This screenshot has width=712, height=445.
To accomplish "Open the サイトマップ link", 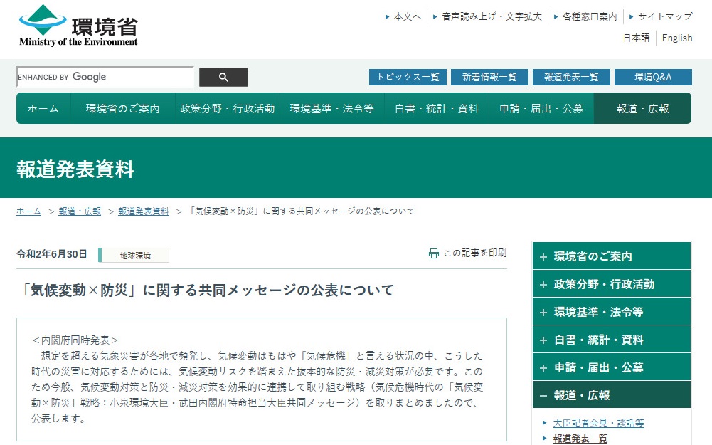I will coord(664,16).
